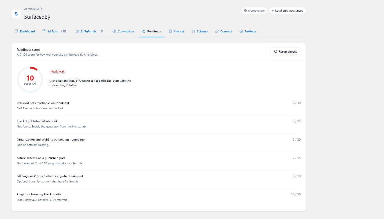This screenshot has width=384, height=219.
Task: Click the "Readiness score" heading
Action: point(28,50)
